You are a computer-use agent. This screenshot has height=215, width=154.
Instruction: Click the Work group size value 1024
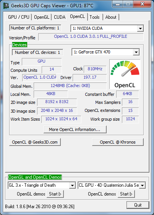130,119
